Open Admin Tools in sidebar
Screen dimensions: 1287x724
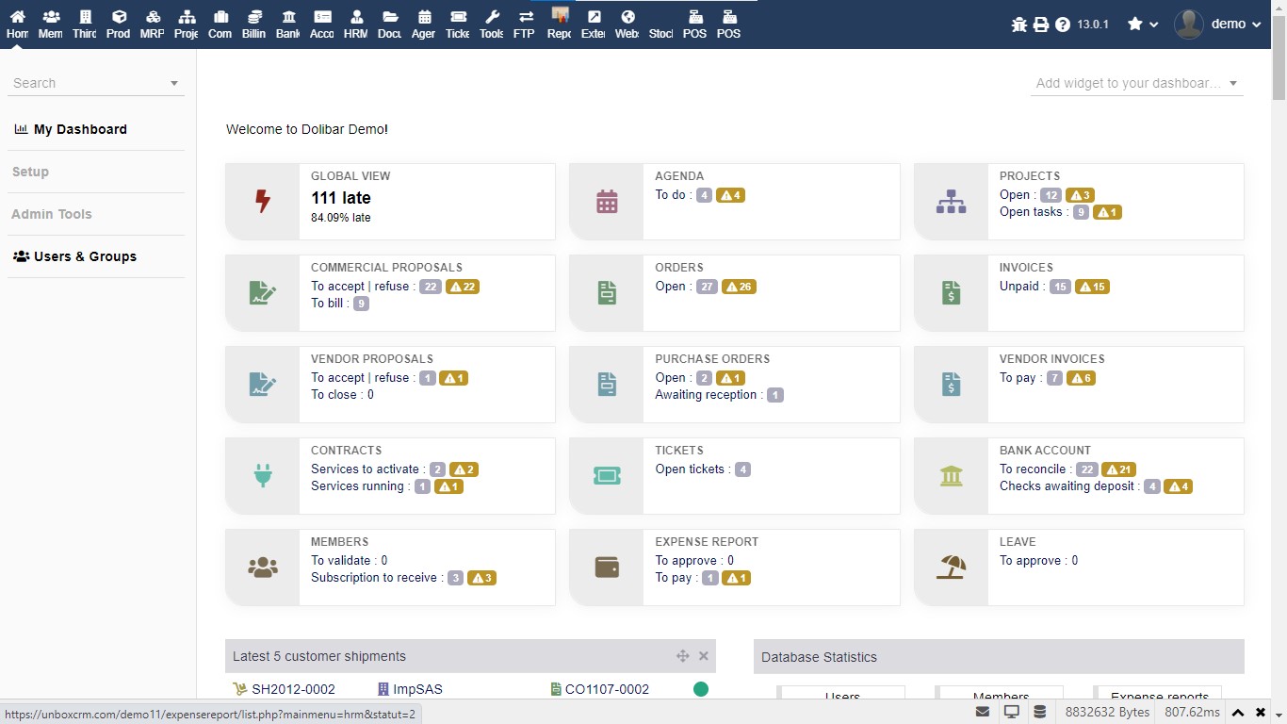(x=52, y=214)
